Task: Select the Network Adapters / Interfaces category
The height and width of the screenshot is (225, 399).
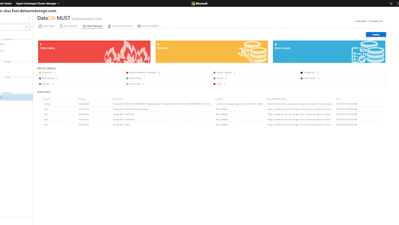Action: click(x=143, y=72)
